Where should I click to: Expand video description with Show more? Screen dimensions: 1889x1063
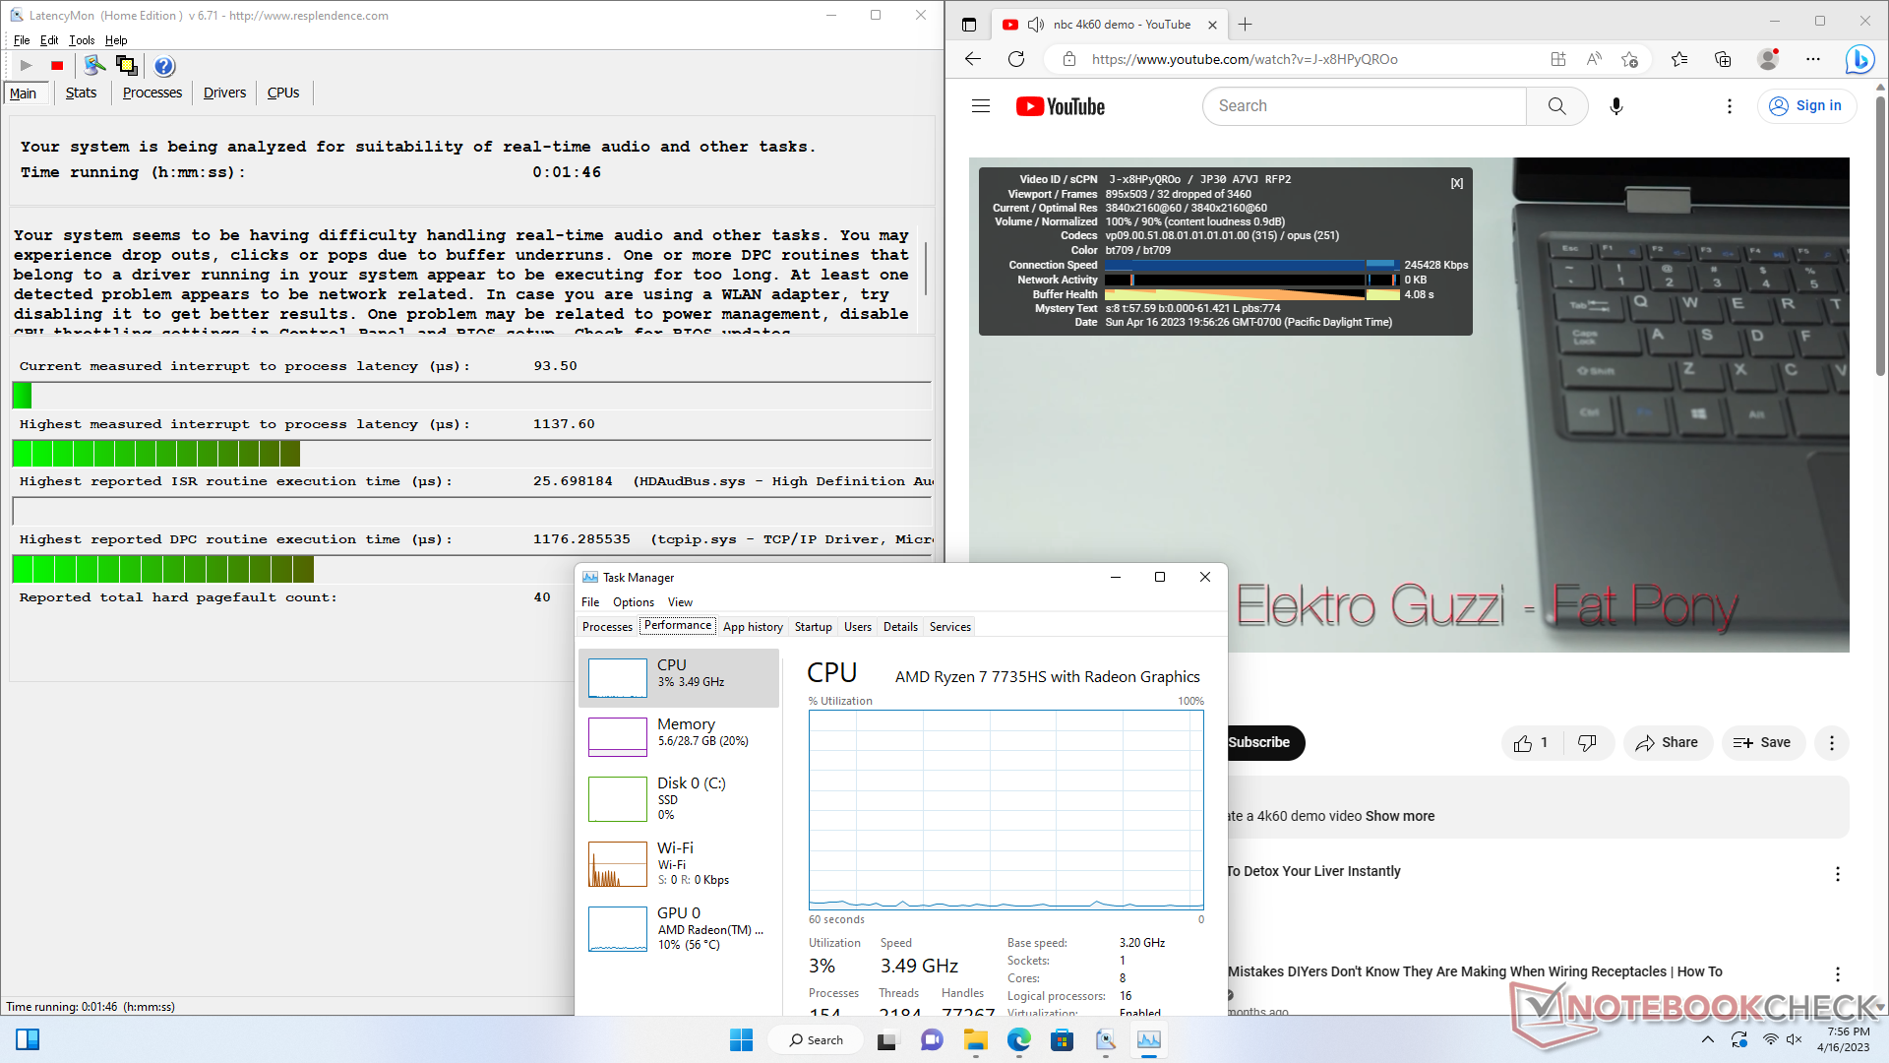pyautogui.click(x=1399, y=816)
